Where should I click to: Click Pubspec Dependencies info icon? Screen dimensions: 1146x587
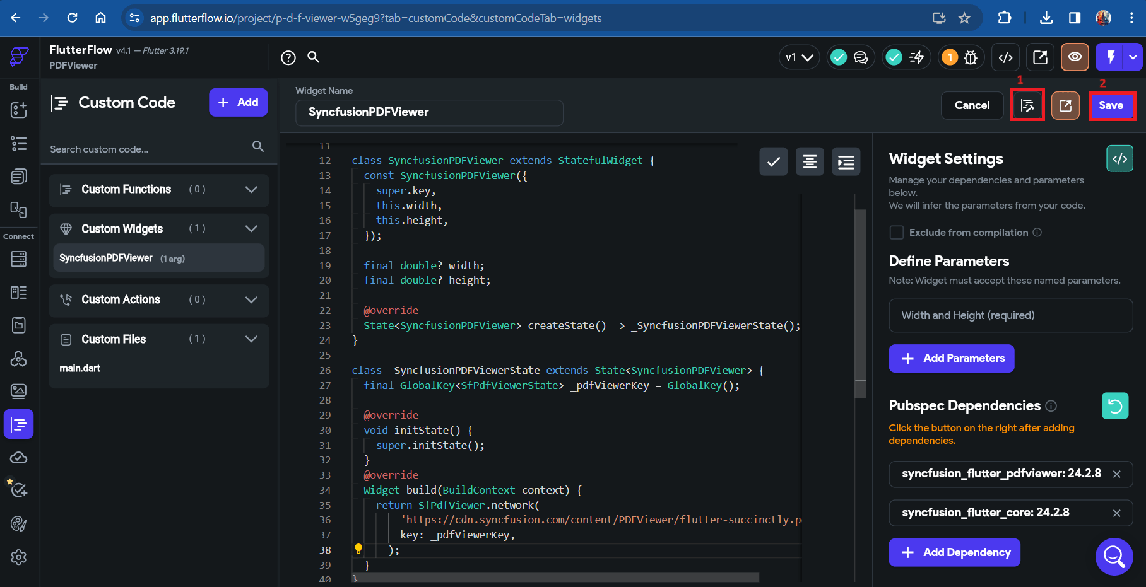(1051, 406)
